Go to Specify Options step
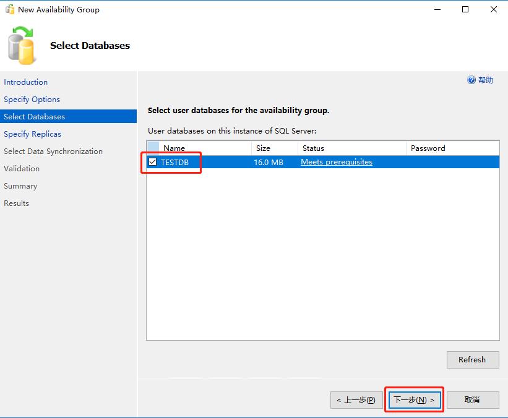The height and width of the screenshot is (418, 508). 32,100
